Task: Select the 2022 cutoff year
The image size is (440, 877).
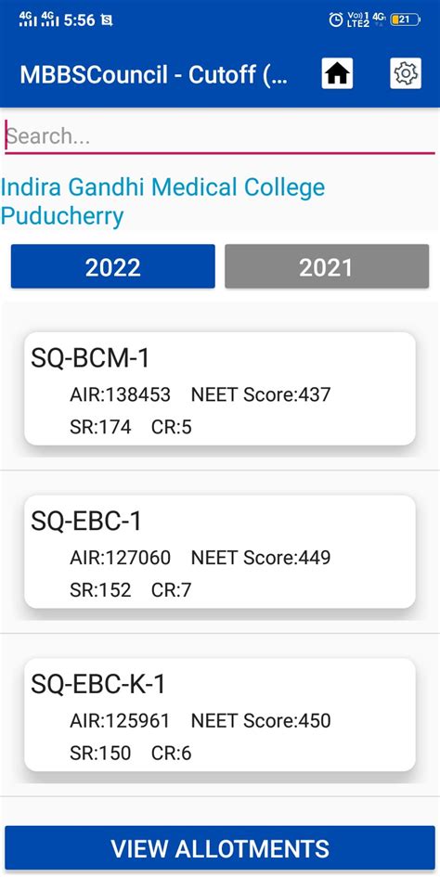Action: point(112,266)
